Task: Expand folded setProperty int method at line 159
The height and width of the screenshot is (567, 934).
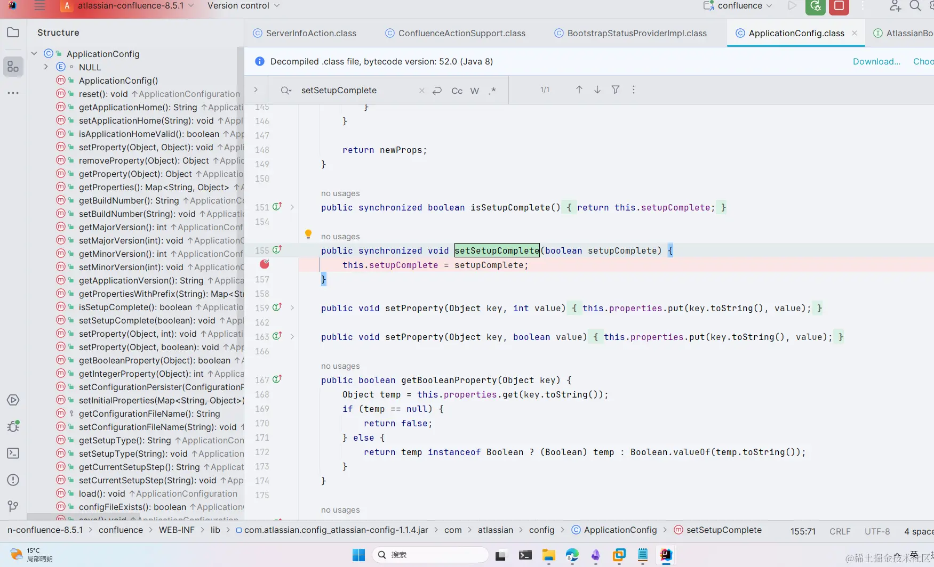Action: tap(292, 308)
